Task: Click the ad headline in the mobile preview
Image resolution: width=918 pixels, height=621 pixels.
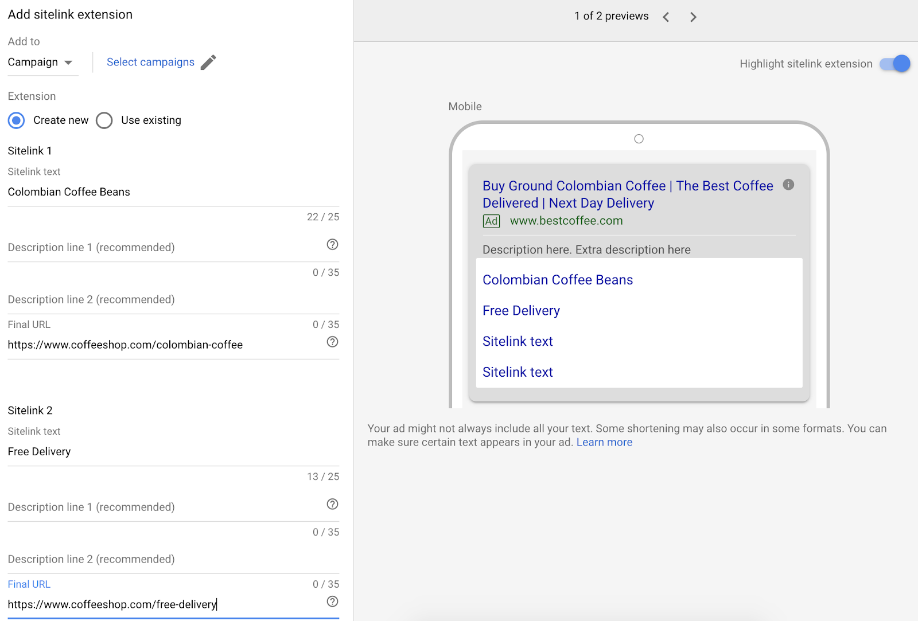Action: click(627, 194)
